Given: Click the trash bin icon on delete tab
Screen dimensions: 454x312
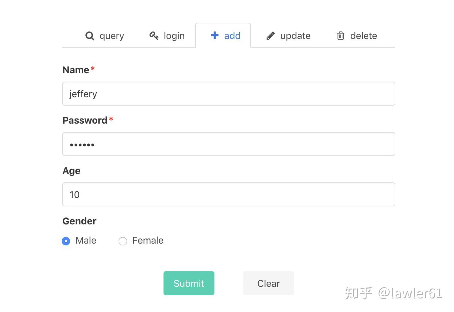Looking at the screenshot, I should tap(340, 36).
